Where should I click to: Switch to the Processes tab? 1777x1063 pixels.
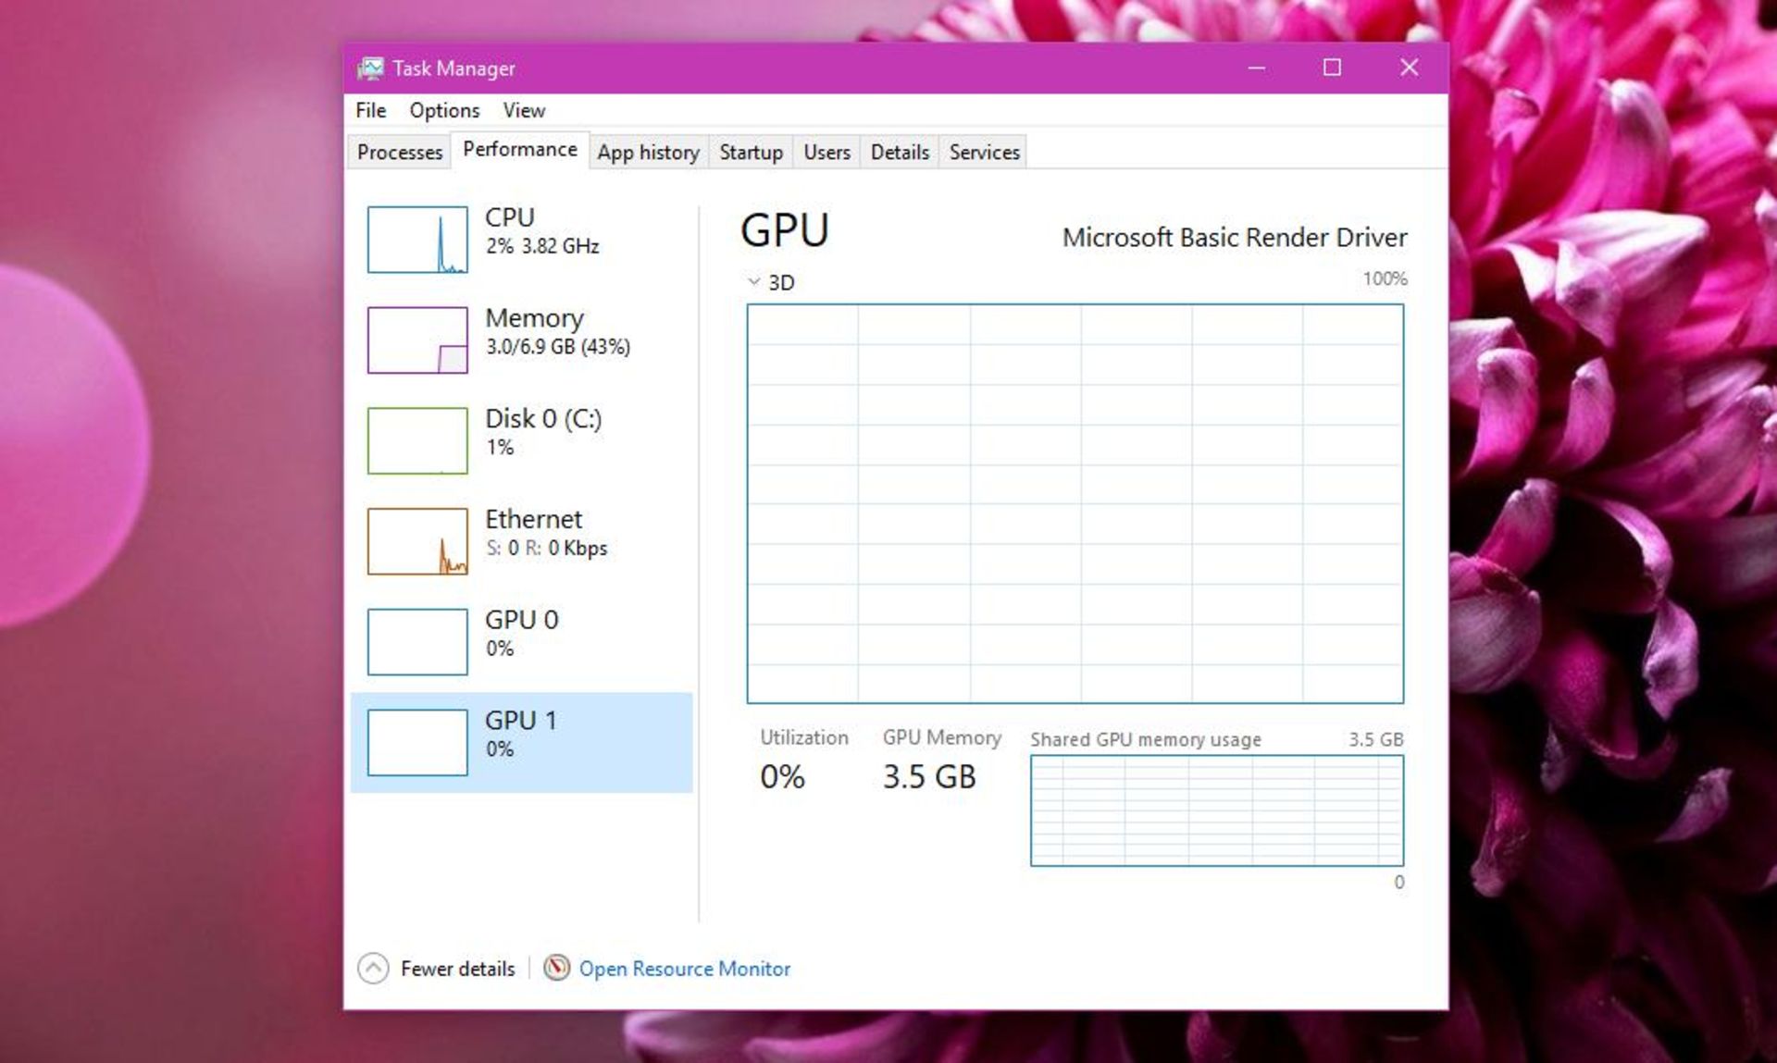pos(400,153)
